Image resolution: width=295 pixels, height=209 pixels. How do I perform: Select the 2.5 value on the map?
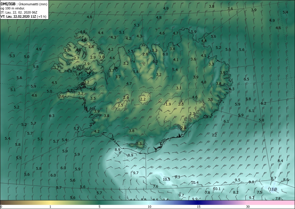coord(120,105)
